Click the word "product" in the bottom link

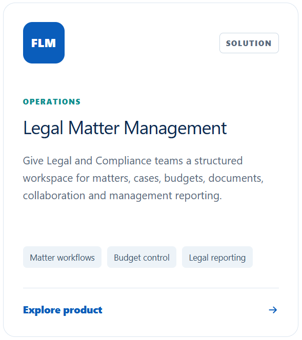click(x=83, y=310)
